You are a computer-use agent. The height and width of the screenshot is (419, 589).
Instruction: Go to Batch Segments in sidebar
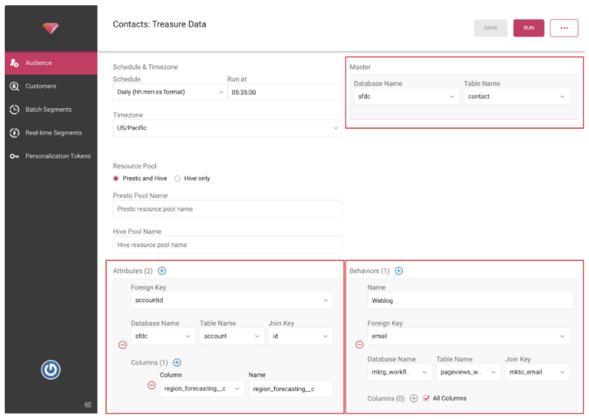(48, 110)
